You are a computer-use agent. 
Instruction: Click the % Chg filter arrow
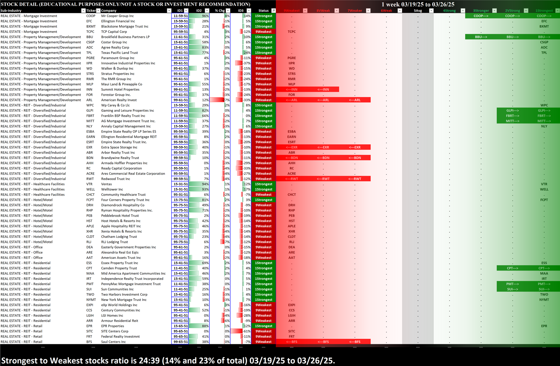(228, 11)
